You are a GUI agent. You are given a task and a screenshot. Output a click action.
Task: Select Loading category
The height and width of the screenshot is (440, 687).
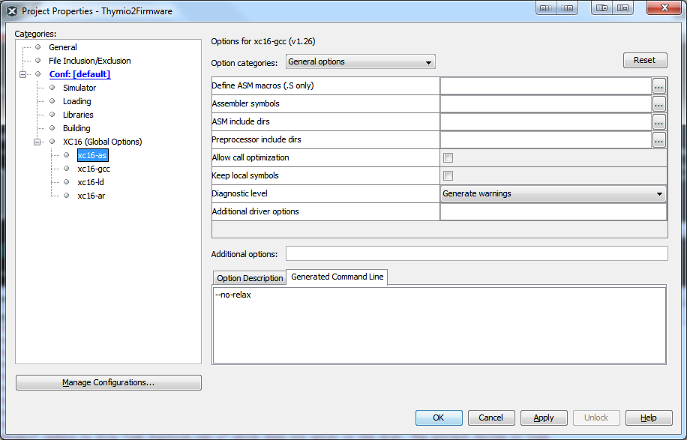click(76, 102)
